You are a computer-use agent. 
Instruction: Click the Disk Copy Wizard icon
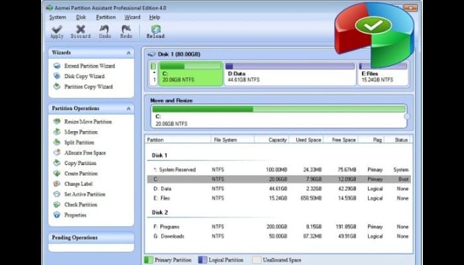pos(57,76)
